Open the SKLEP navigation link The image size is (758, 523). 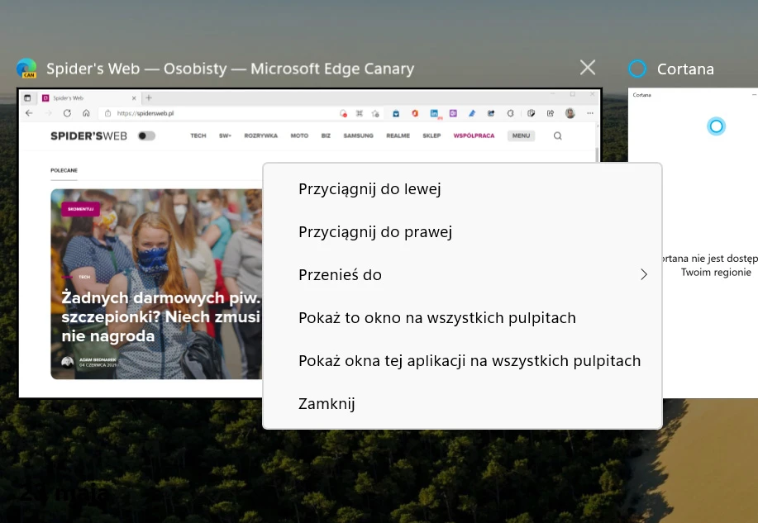(x=431, y=136)
